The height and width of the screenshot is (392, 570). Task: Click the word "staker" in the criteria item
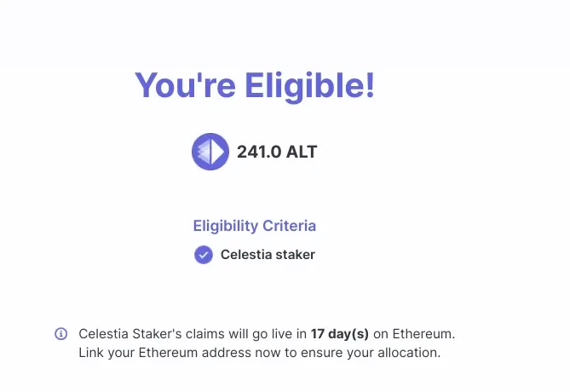tap(295, 255)
